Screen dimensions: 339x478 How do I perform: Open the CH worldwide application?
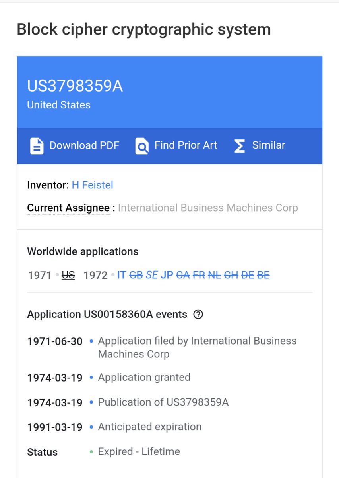tap(231, 275)
